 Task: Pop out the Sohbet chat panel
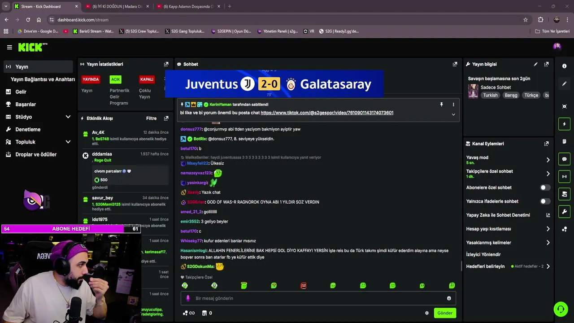(x=455, y=64)
